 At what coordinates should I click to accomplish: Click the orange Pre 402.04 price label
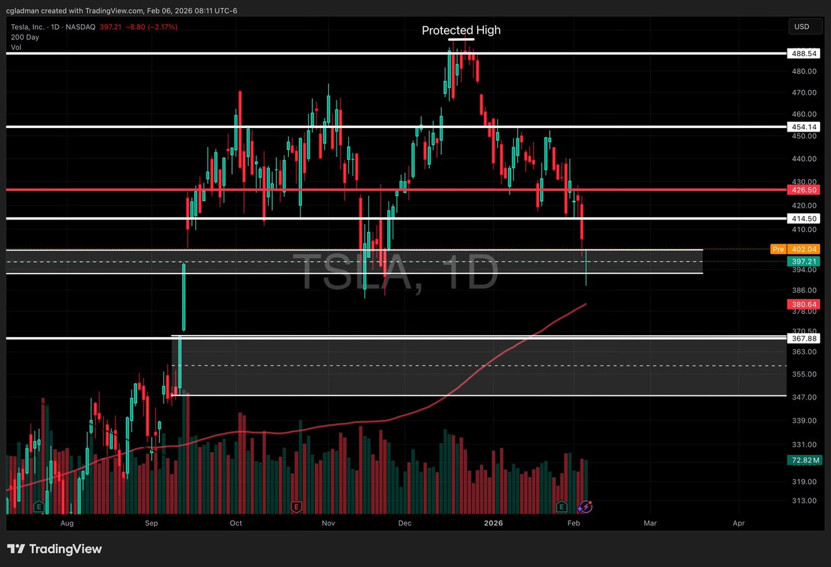point(796,249)
